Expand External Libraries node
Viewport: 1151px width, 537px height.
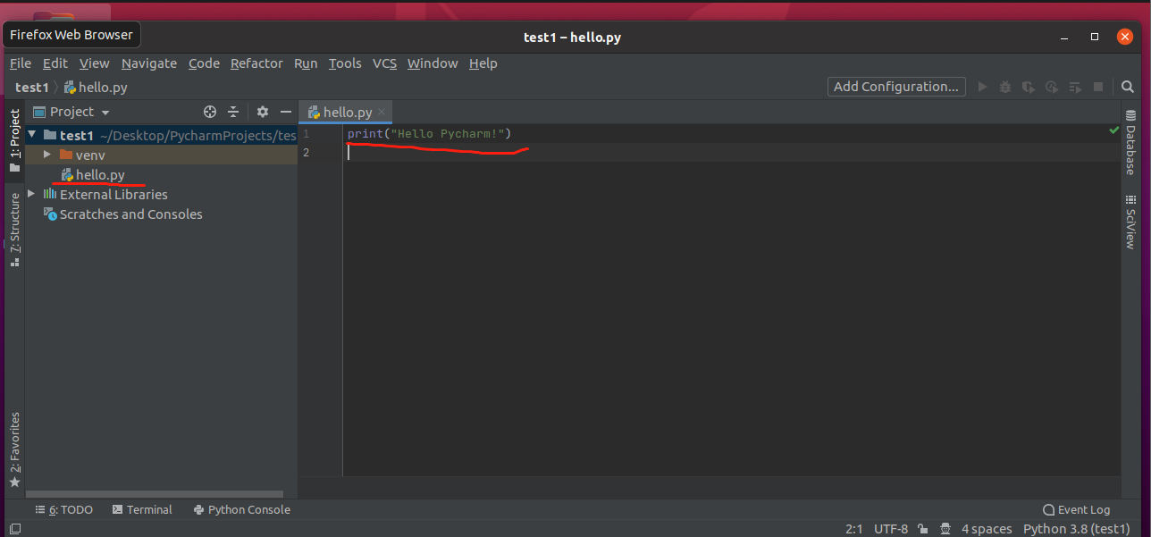tap(32, 194)
